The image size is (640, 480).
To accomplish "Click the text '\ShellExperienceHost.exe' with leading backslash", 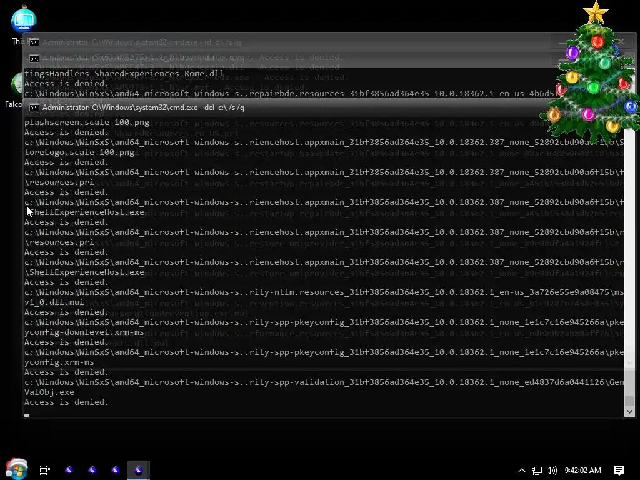I will click(x=84, y=272).
